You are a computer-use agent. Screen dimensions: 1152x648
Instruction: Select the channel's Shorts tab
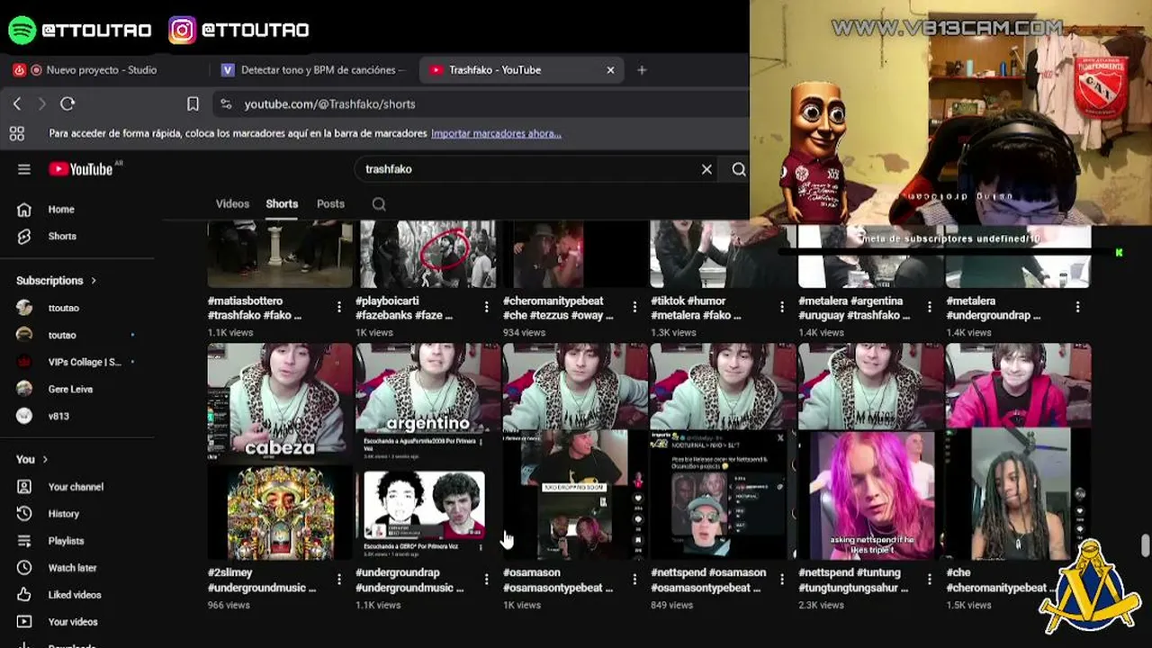click(282, 204)
